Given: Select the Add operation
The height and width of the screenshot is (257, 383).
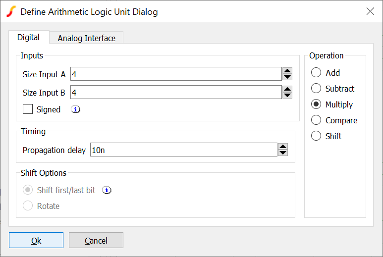Looking at the screenshot, I should (x=316, y=73).
